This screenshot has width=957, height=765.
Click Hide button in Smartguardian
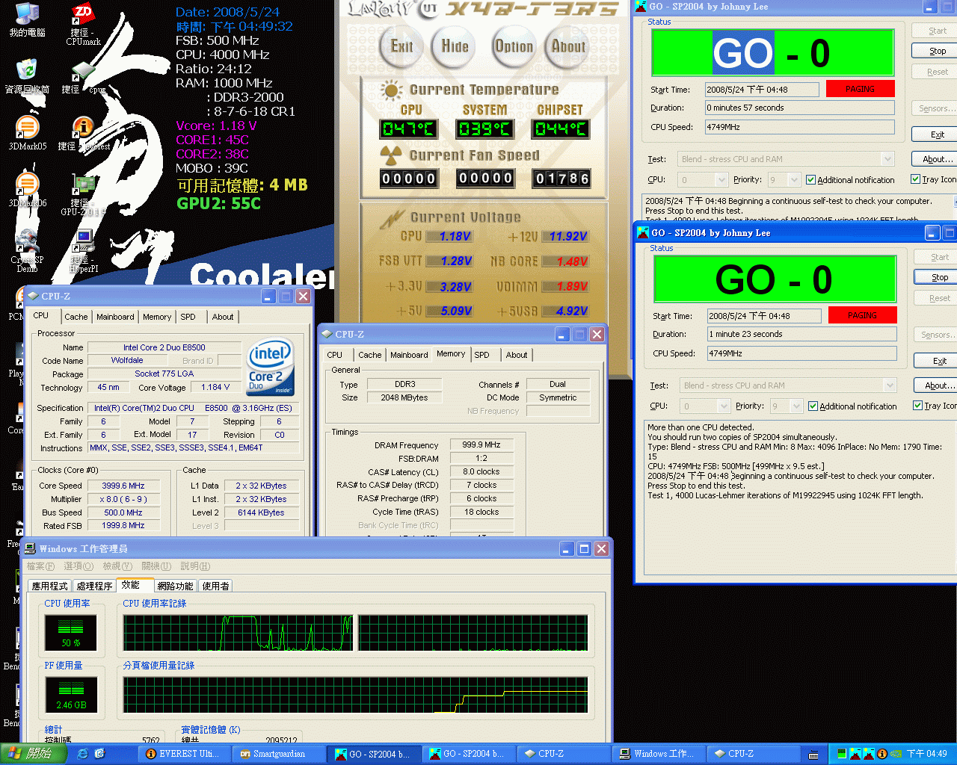455,47
